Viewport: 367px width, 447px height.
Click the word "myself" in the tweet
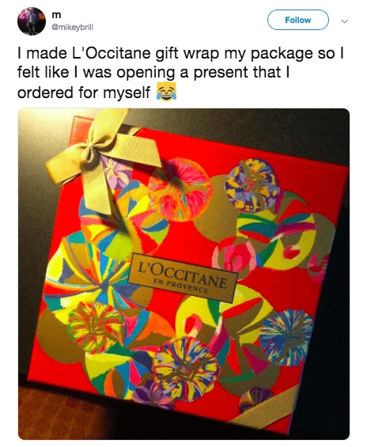[x=127, y=93]
